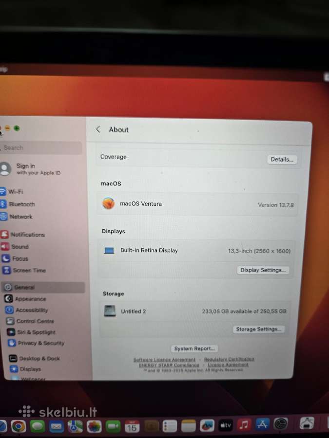This screenshot has width=329, height=438.
Task: Launch Music from the Dock
Action: click(244, 425)
